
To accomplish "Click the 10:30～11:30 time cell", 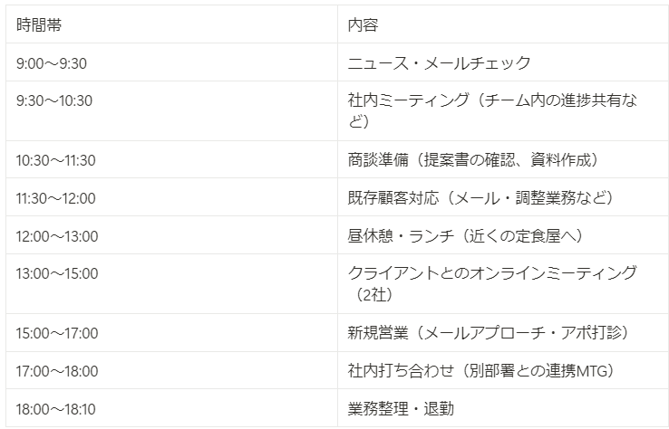I will click(x=171, y=159).
